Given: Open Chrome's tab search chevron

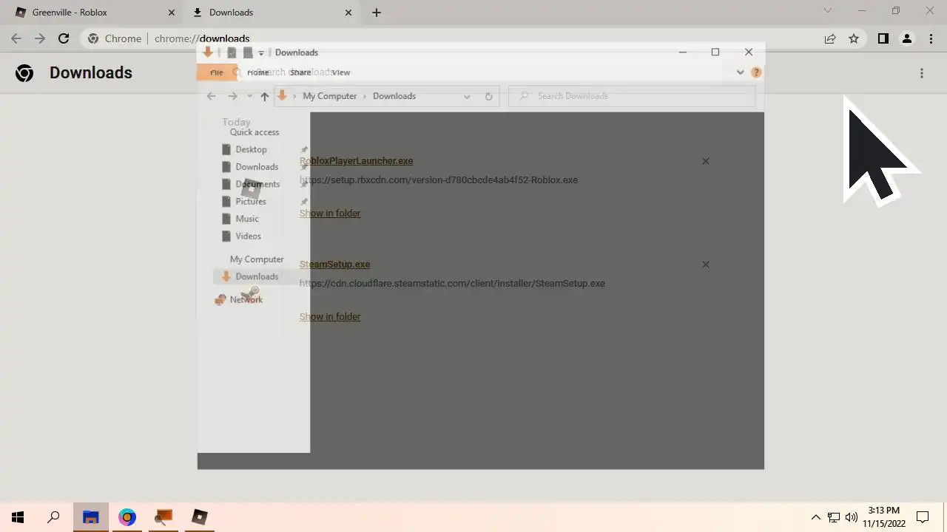Looking at the screenshot, I should (828, 11).
